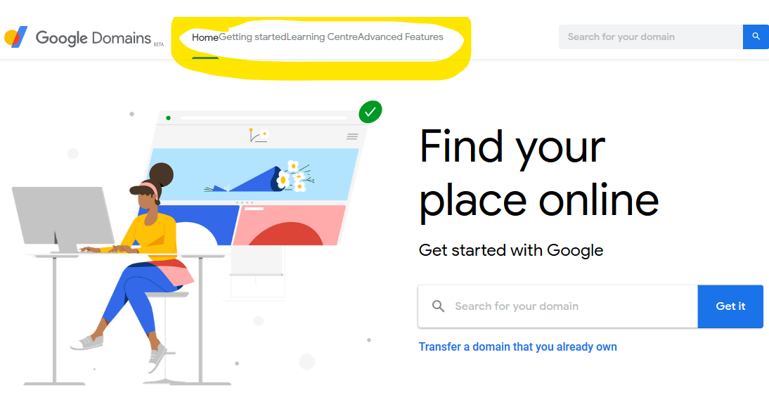Go to the Advanced Features tab
The width and height of the screenshot is (769, 416).
click(401, 37)
